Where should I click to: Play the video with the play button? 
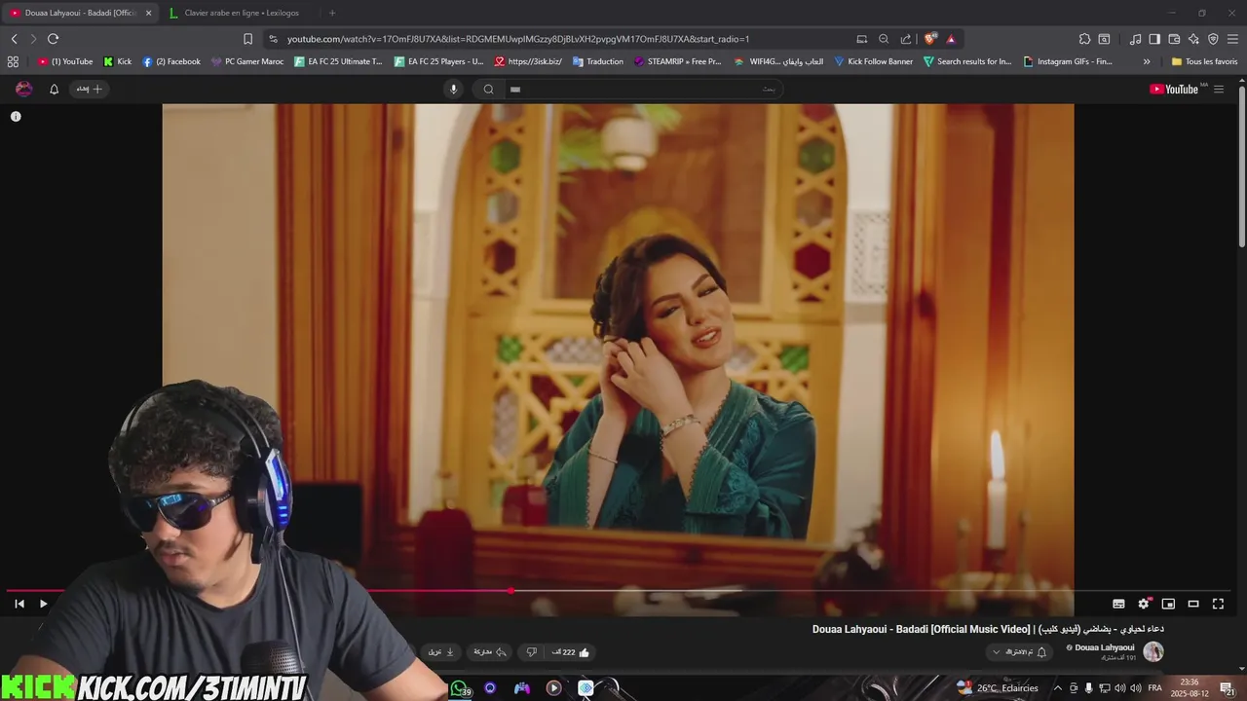(43, 604)
